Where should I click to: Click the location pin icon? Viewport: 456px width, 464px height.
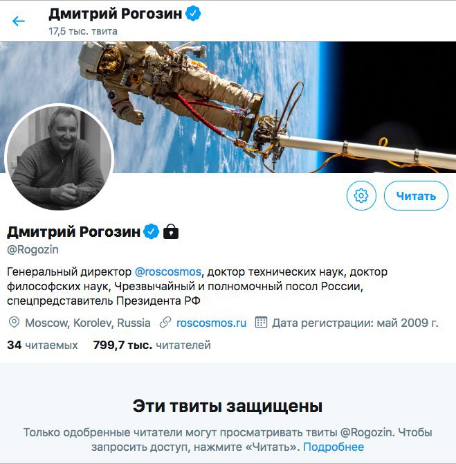click(x=15, y=322)
